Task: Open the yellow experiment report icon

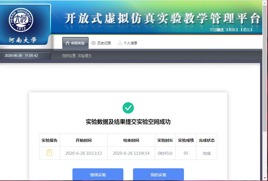Action: pyautogui.click(x=49, y=153)
